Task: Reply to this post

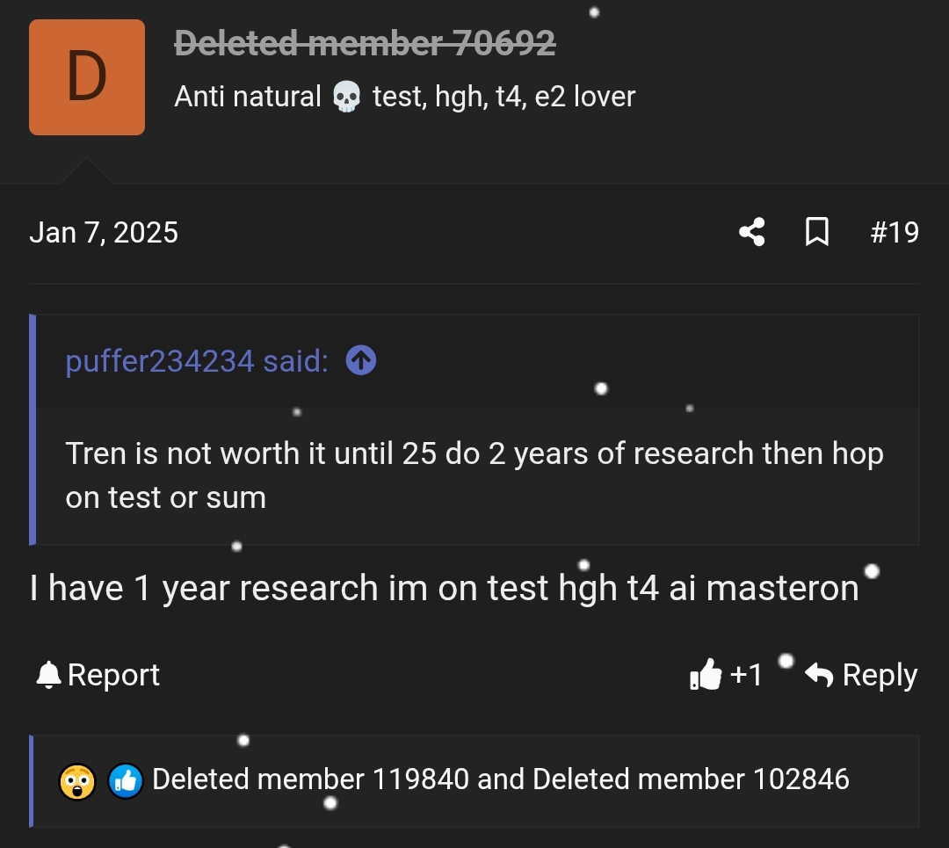Action: tap(878, 674)
